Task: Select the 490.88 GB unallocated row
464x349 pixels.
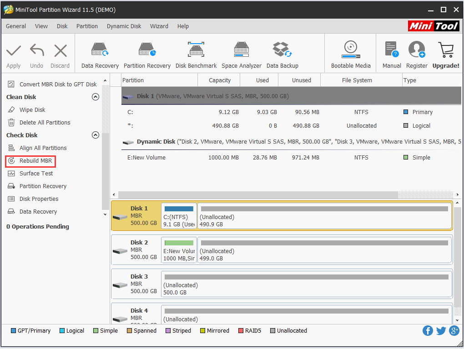Action: point(291,126)
